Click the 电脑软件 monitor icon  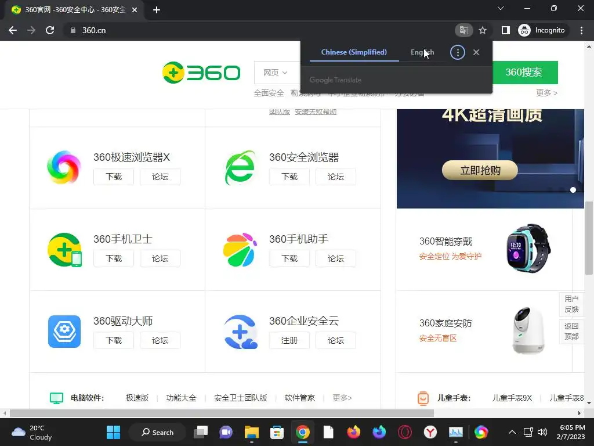click(56, 398)
